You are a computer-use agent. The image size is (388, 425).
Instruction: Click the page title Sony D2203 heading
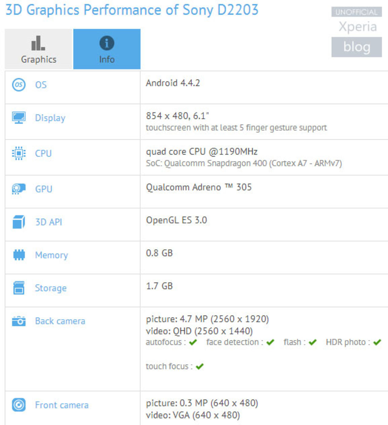132,10
